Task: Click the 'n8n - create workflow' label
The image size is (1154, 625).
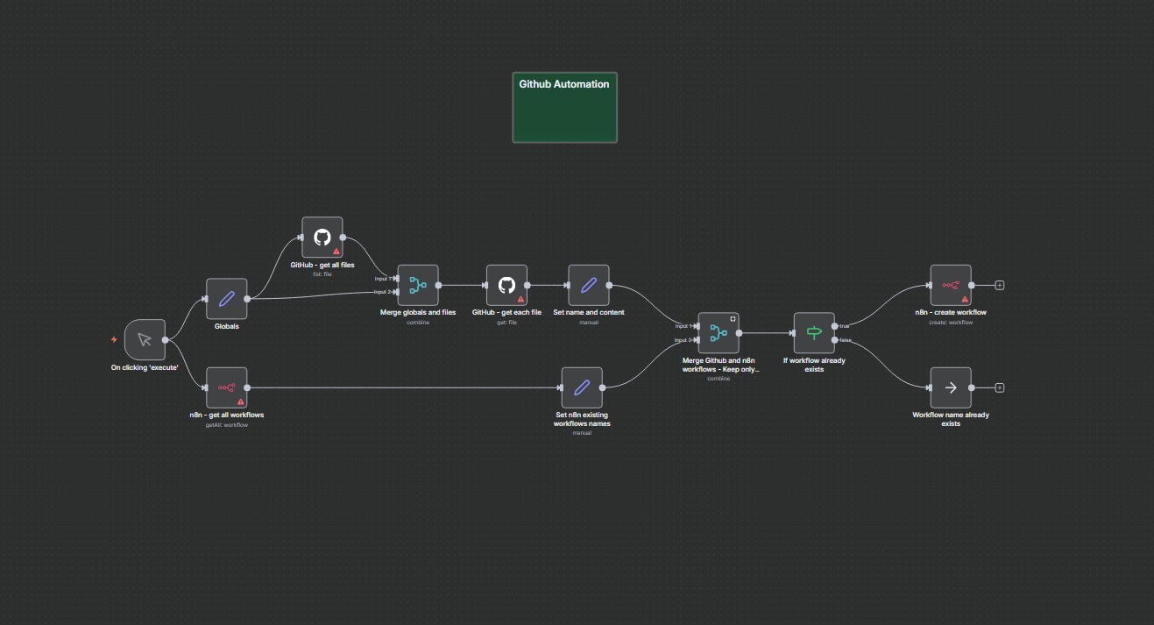Action: pos(951,312)
